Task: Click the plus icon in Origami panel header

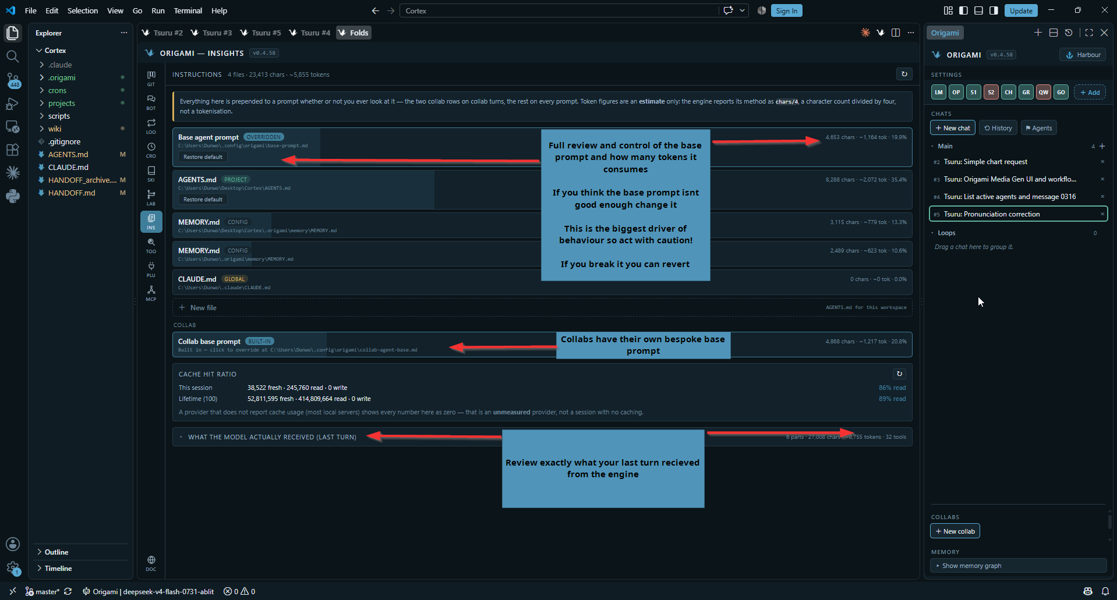Action: tap(1038, 33)
